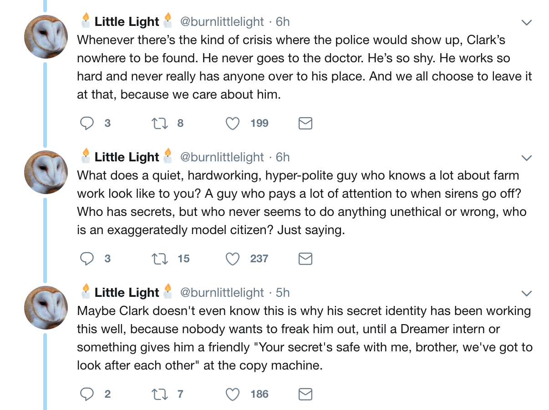Viewport: 549px width, 410px height.
Task: Open the first tweet's more options chevron
Action: pos(526,22)
